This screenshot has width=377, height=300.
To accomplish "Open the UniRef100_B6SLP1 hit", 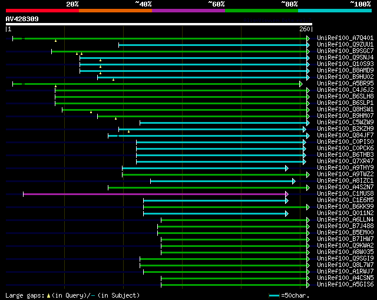I will tap(345, 103).
